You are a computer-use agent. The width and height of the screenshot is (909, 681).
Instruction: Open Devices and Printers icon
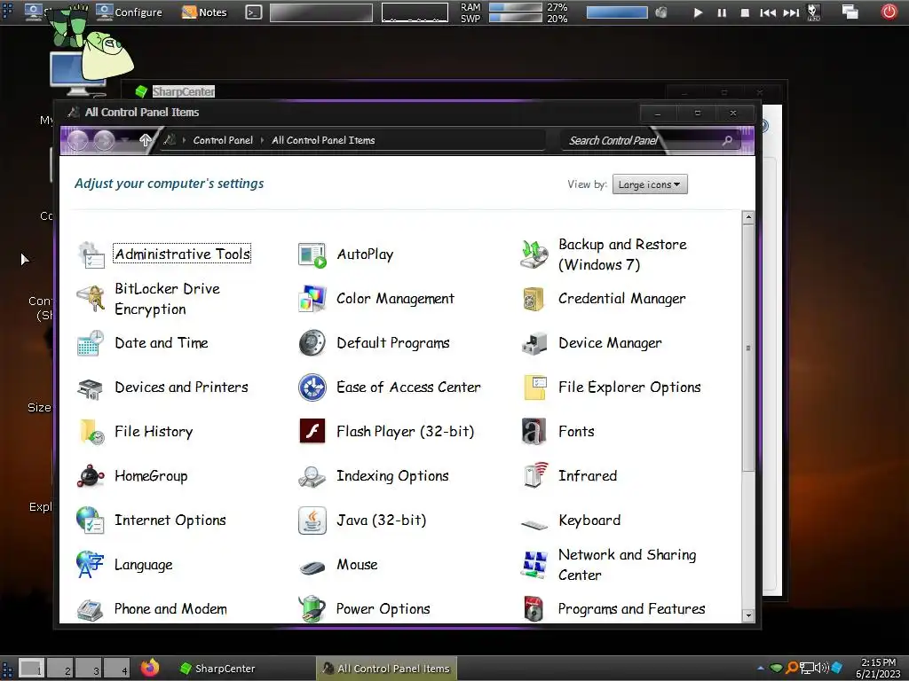point(91,387)
